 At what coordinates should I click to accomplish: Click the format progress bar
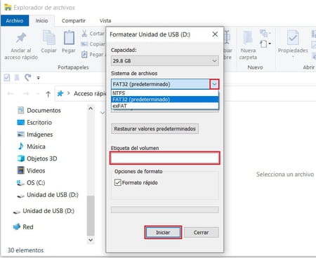pos(165,210)
